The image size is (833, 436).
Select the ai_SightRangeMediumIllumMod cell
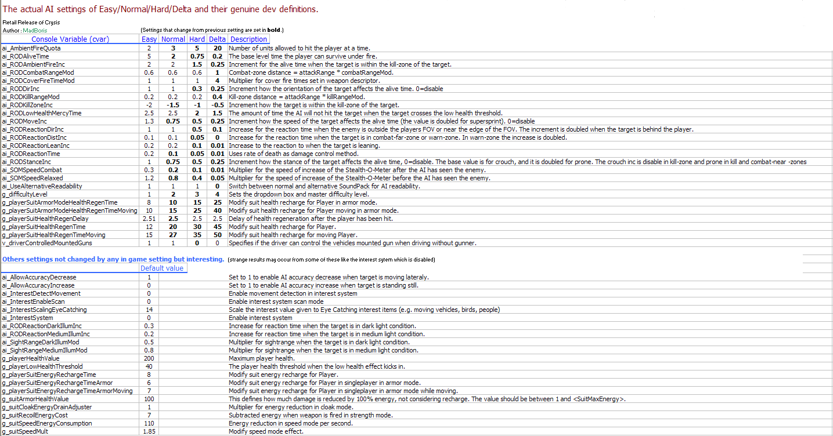[70, 350]
